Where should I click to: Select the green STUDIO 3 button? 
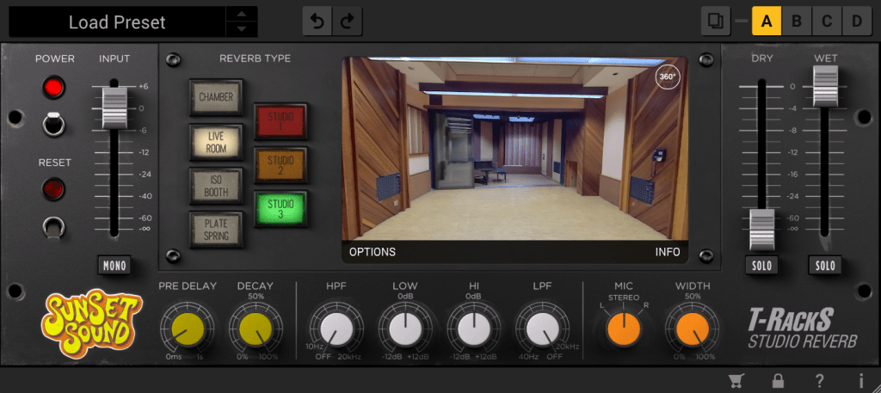click(x=280, y=209)
